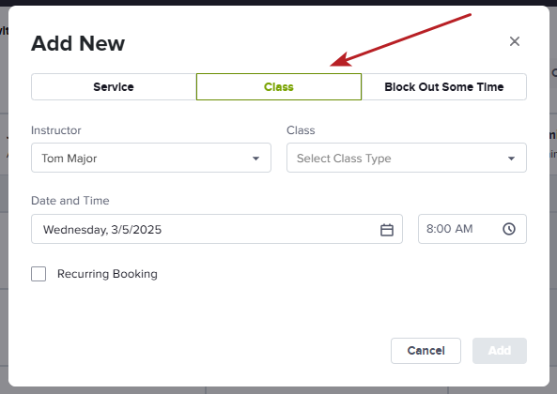Click the Date and Time label
Screen dimensions: 557x394
(x=70, y=201)
